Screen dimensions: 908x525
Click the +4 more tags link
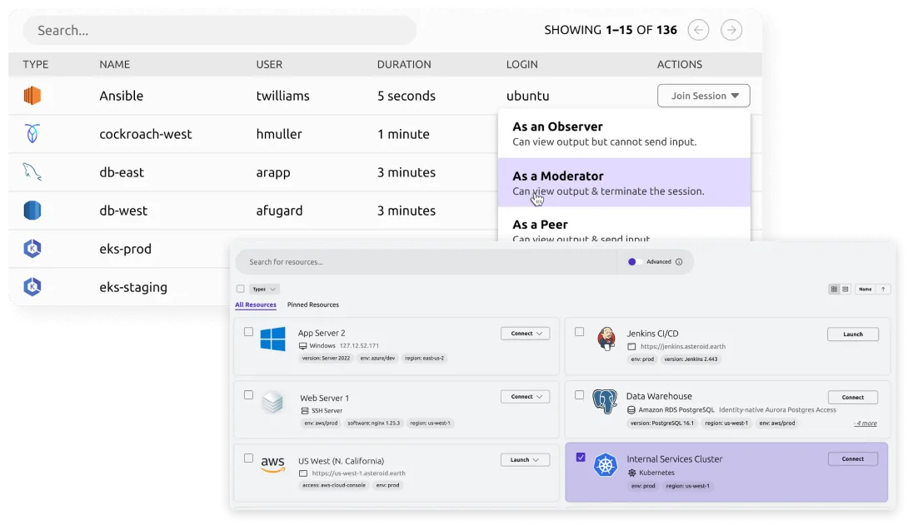[865, 423]
